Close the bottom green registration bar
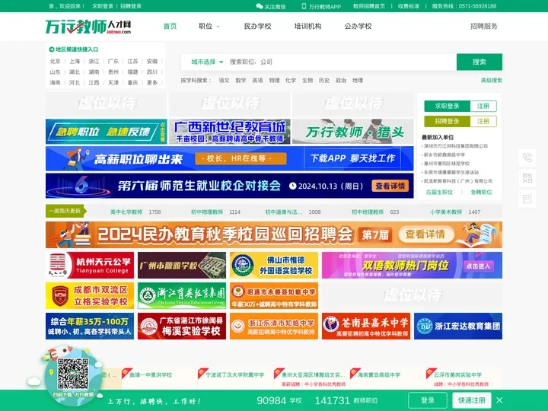The image size is (548, 411). [x=499, y=400]
